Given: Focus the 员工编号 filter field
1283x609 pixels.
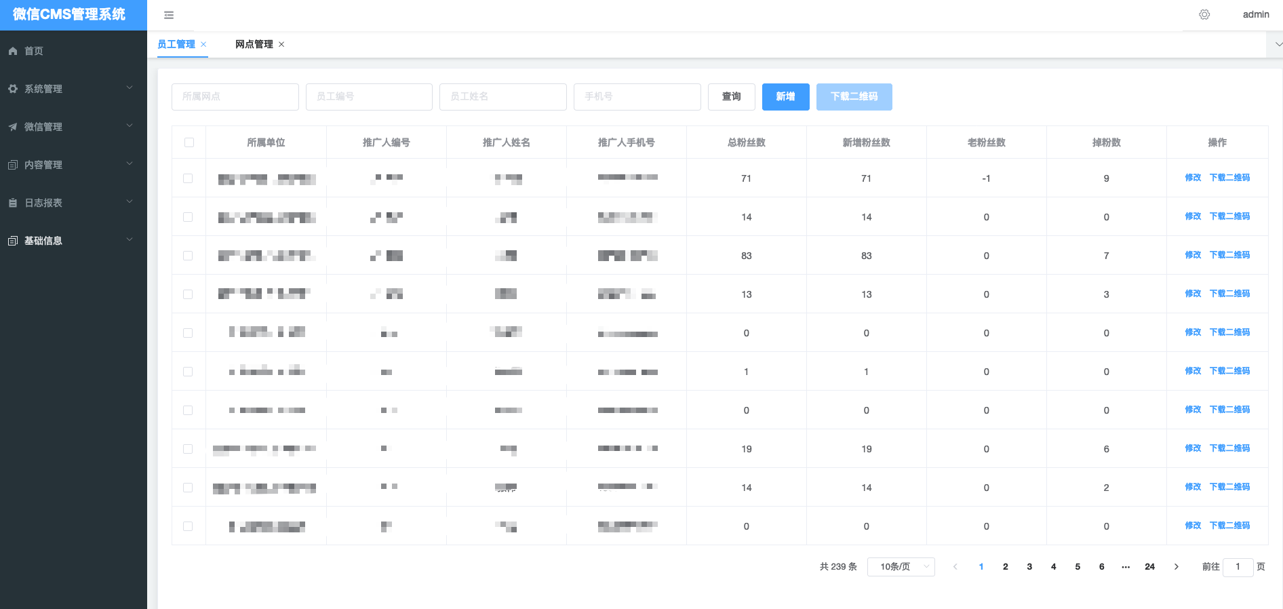Looking at the screenshot, I should pyautogui.click(x=369, y=97).
